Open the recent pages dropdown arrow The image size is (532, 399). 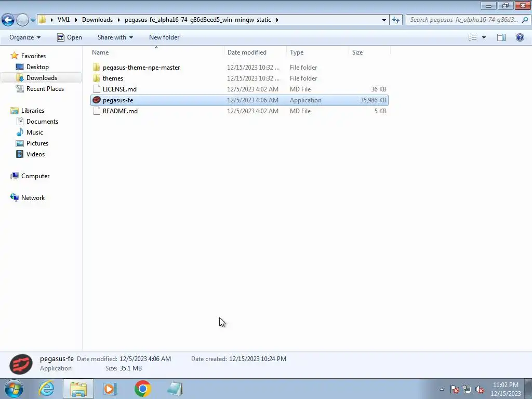(x=33, y=20)
